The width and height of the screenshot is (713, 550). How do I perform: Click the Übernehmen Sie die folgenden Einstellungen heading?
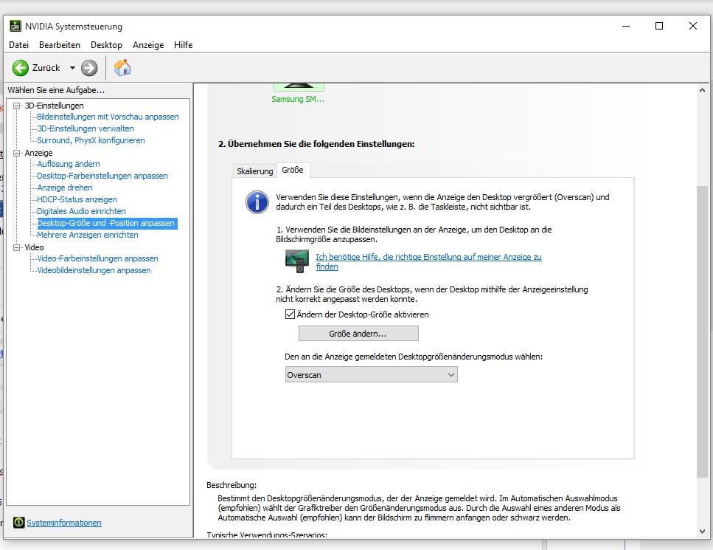click(x=316, y=144)
